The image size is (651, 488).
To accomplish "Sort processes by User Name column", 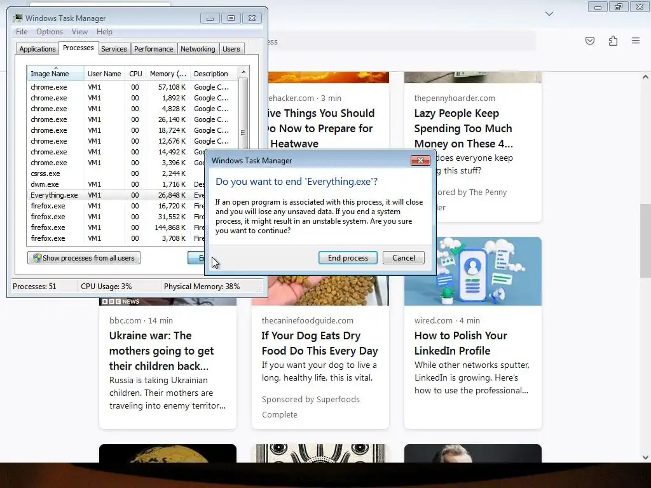I will [104, 74].
